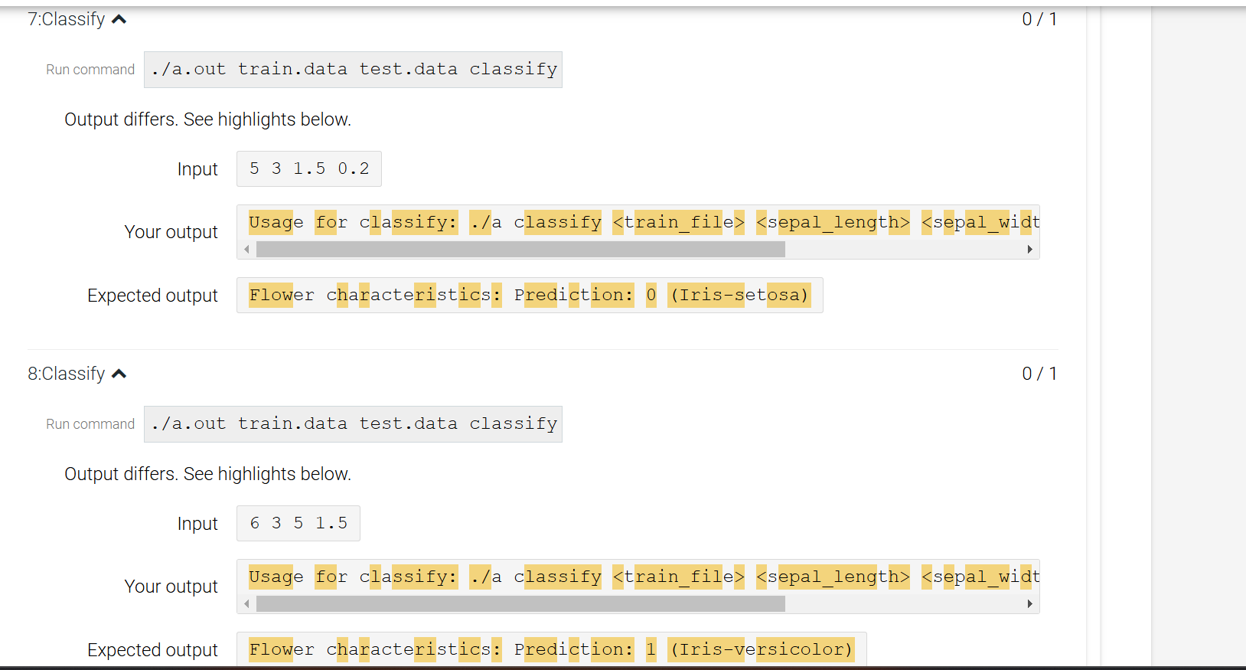Click the 0 / 1 score for test 8

click(1039, 374)
